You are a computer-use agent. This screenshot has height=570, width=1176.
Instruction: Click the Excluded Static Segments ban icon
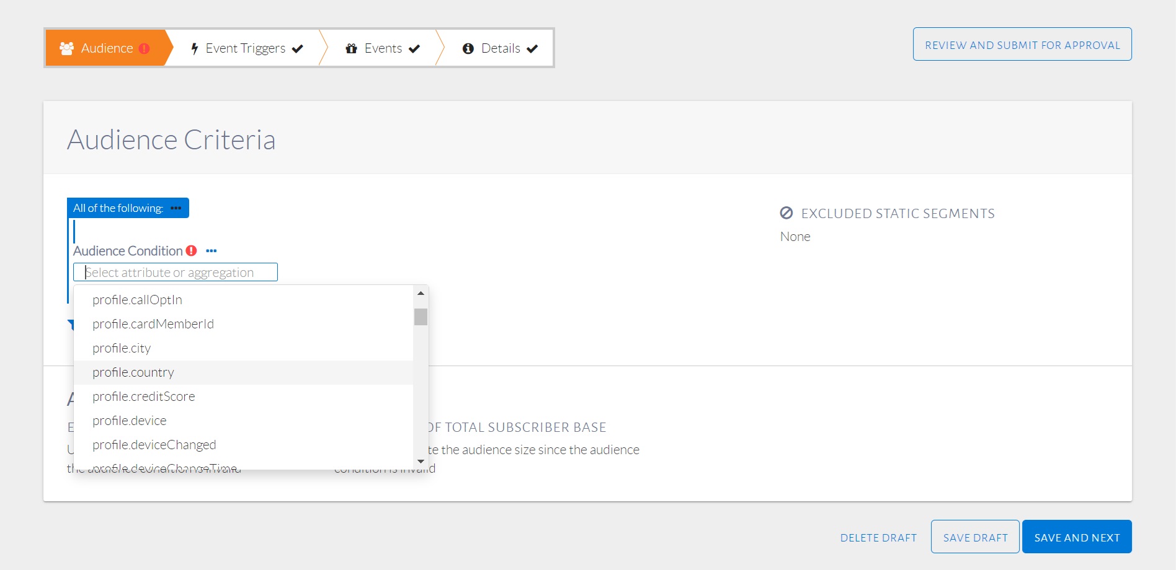pyautogui.click(x=786, y=213)
